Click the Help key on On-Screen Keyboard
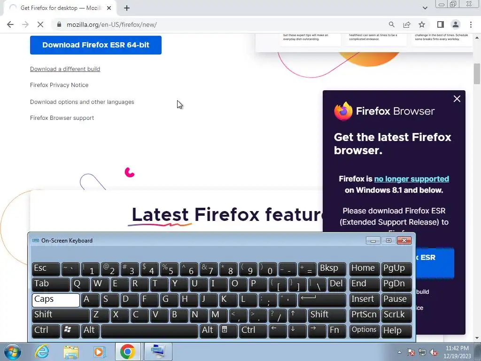 396,331
